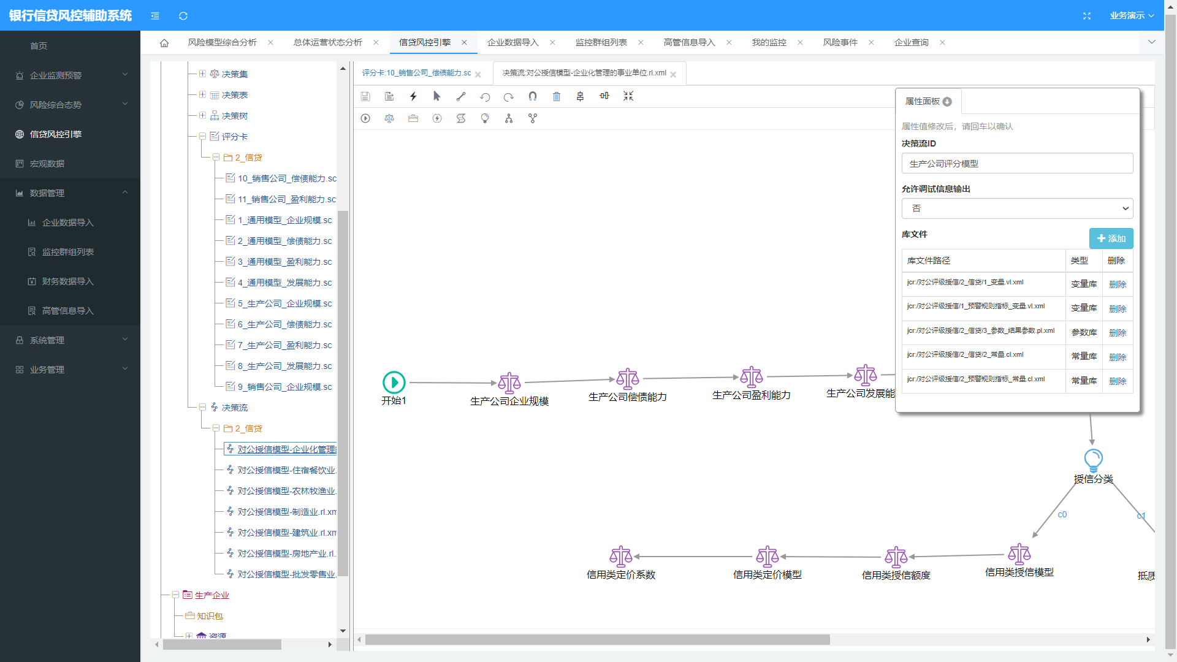Select the start node icon in the palette

(x=365, y=118)
